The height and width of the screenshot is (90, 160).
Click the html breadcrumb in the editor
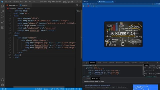tap(20, 8)
